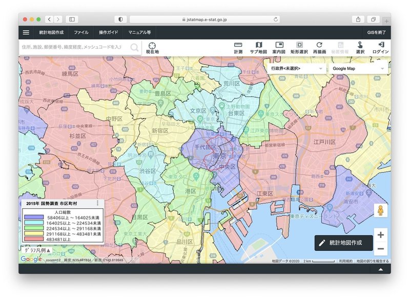Zoom in with the plus button
Screen dimensions: 410x299
pos(381,235)
